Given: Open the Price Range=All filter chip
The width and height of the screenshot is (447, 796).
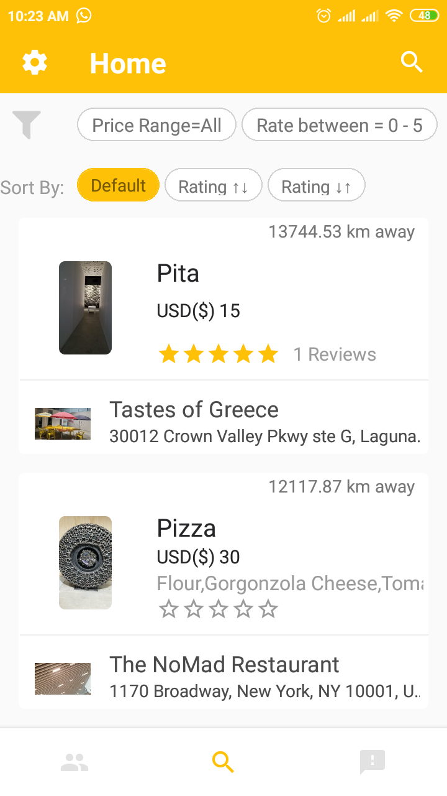Looking at the screenshot, I should point(156,126).
